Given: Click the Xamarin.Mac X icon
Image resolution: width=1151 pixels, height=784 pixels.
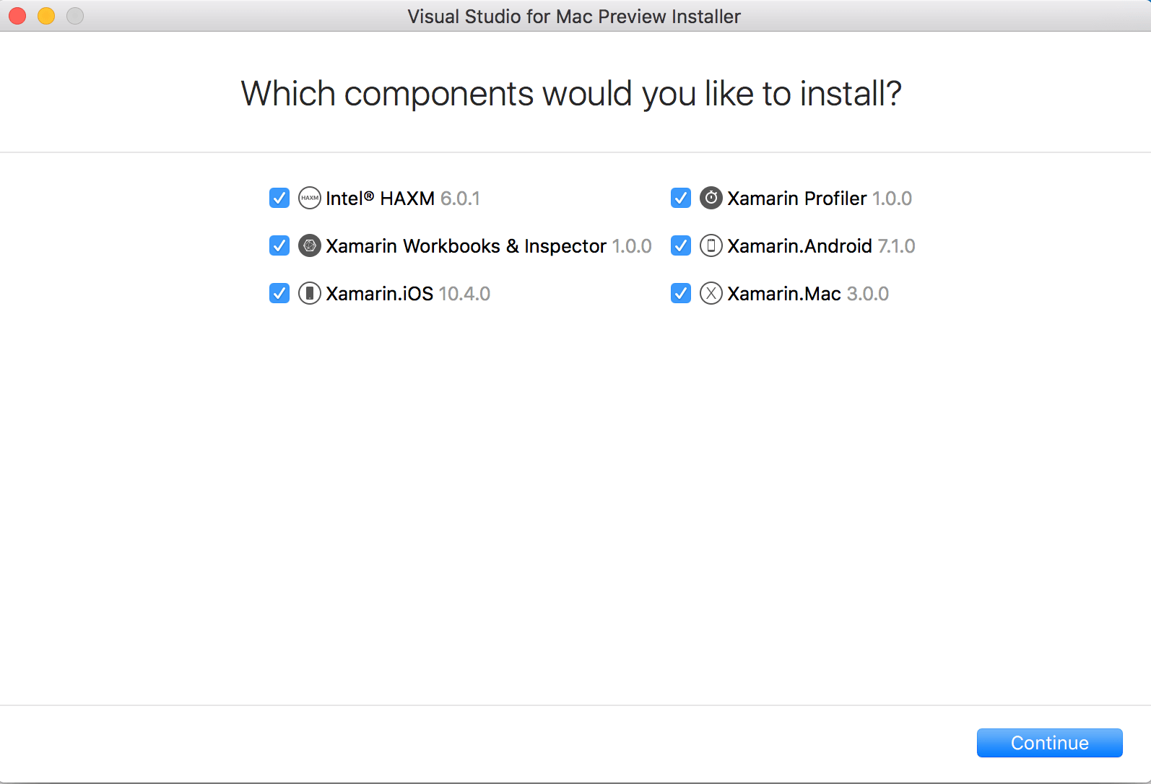Looking at the screenshot, I should 711,293.
